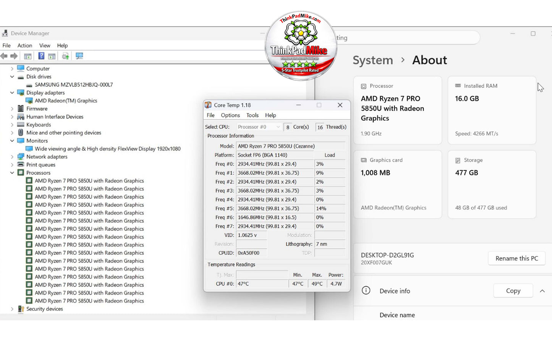Open Core Temp File menu

click(x=210, y=115)
